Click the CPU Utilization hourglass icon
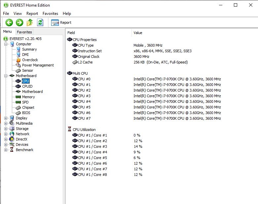Viewport: 258px width, 204px height. pos(70,129)
